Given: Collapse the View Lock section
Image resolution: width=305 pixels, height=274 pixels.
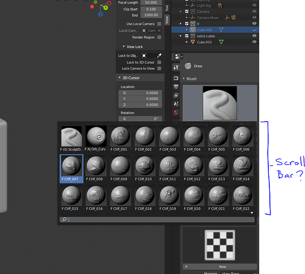Looking at the screenshot, I should 124,47.
